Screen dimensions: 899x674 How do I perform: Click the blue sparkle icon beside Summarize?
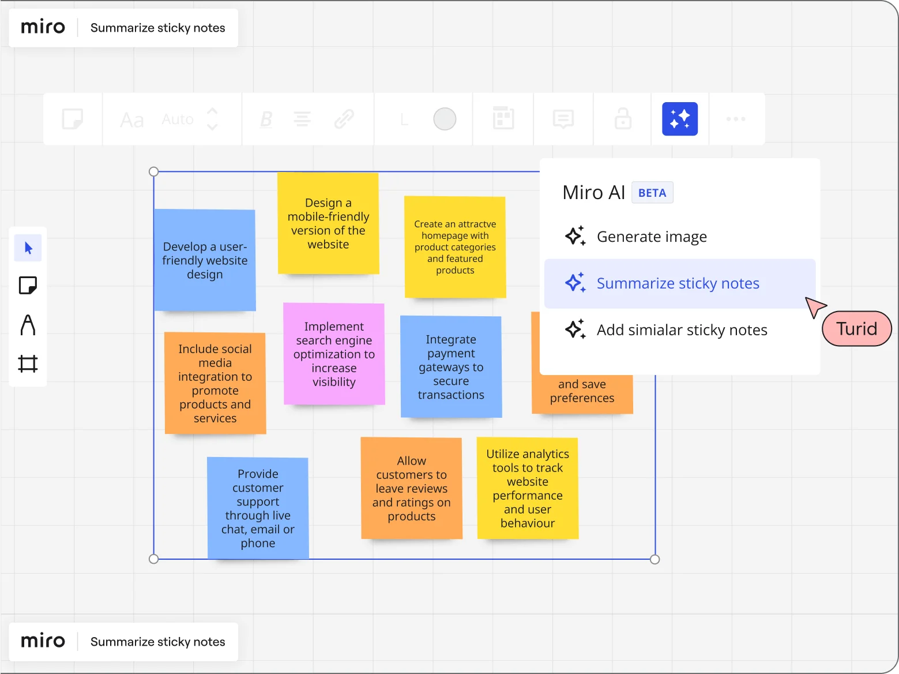click(x=575, y=282)
